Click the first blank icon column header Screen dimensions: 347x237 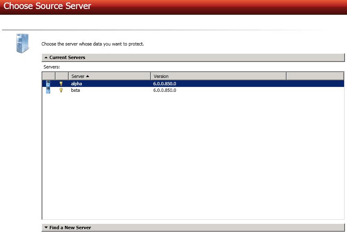(49, 76)
